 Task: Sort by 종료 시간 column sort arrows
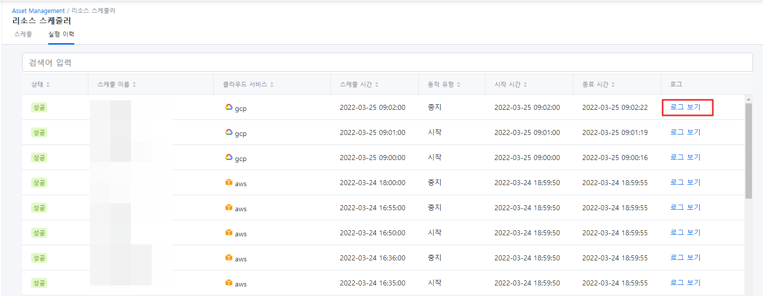coord(613,85)
